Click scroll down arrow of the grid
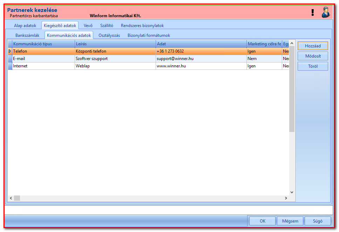This screenshot has width=339, height=232. click(292, 192)
